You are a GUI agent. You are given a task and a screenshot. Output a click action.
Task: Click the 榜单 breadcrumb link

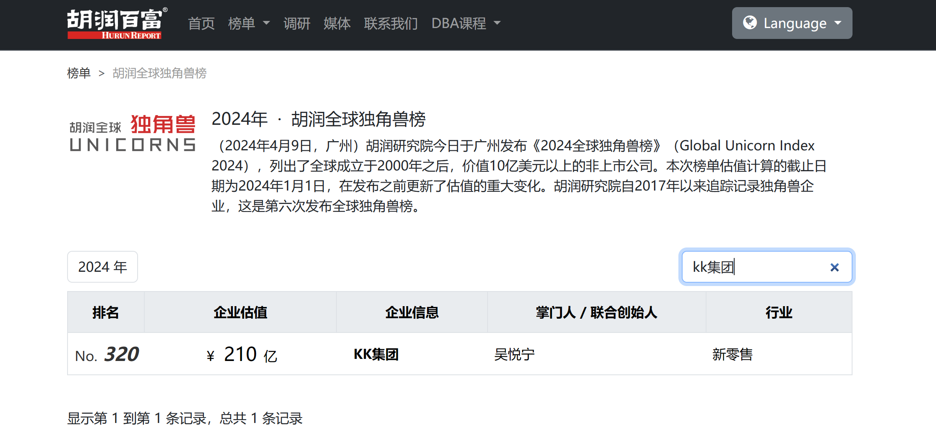click(79, 73)
